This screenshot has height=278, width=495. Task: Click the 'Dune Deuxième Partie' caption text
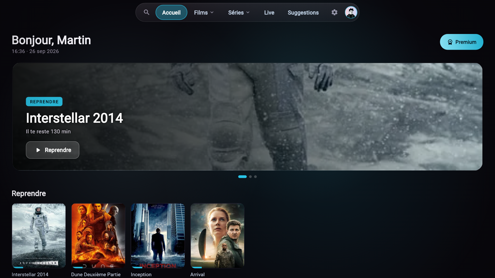(96, 274)
